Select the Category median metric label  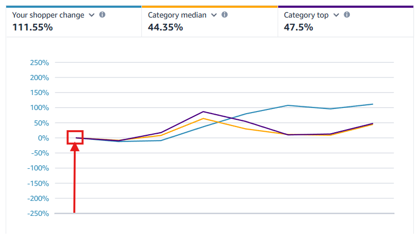(x=177, y=15)
